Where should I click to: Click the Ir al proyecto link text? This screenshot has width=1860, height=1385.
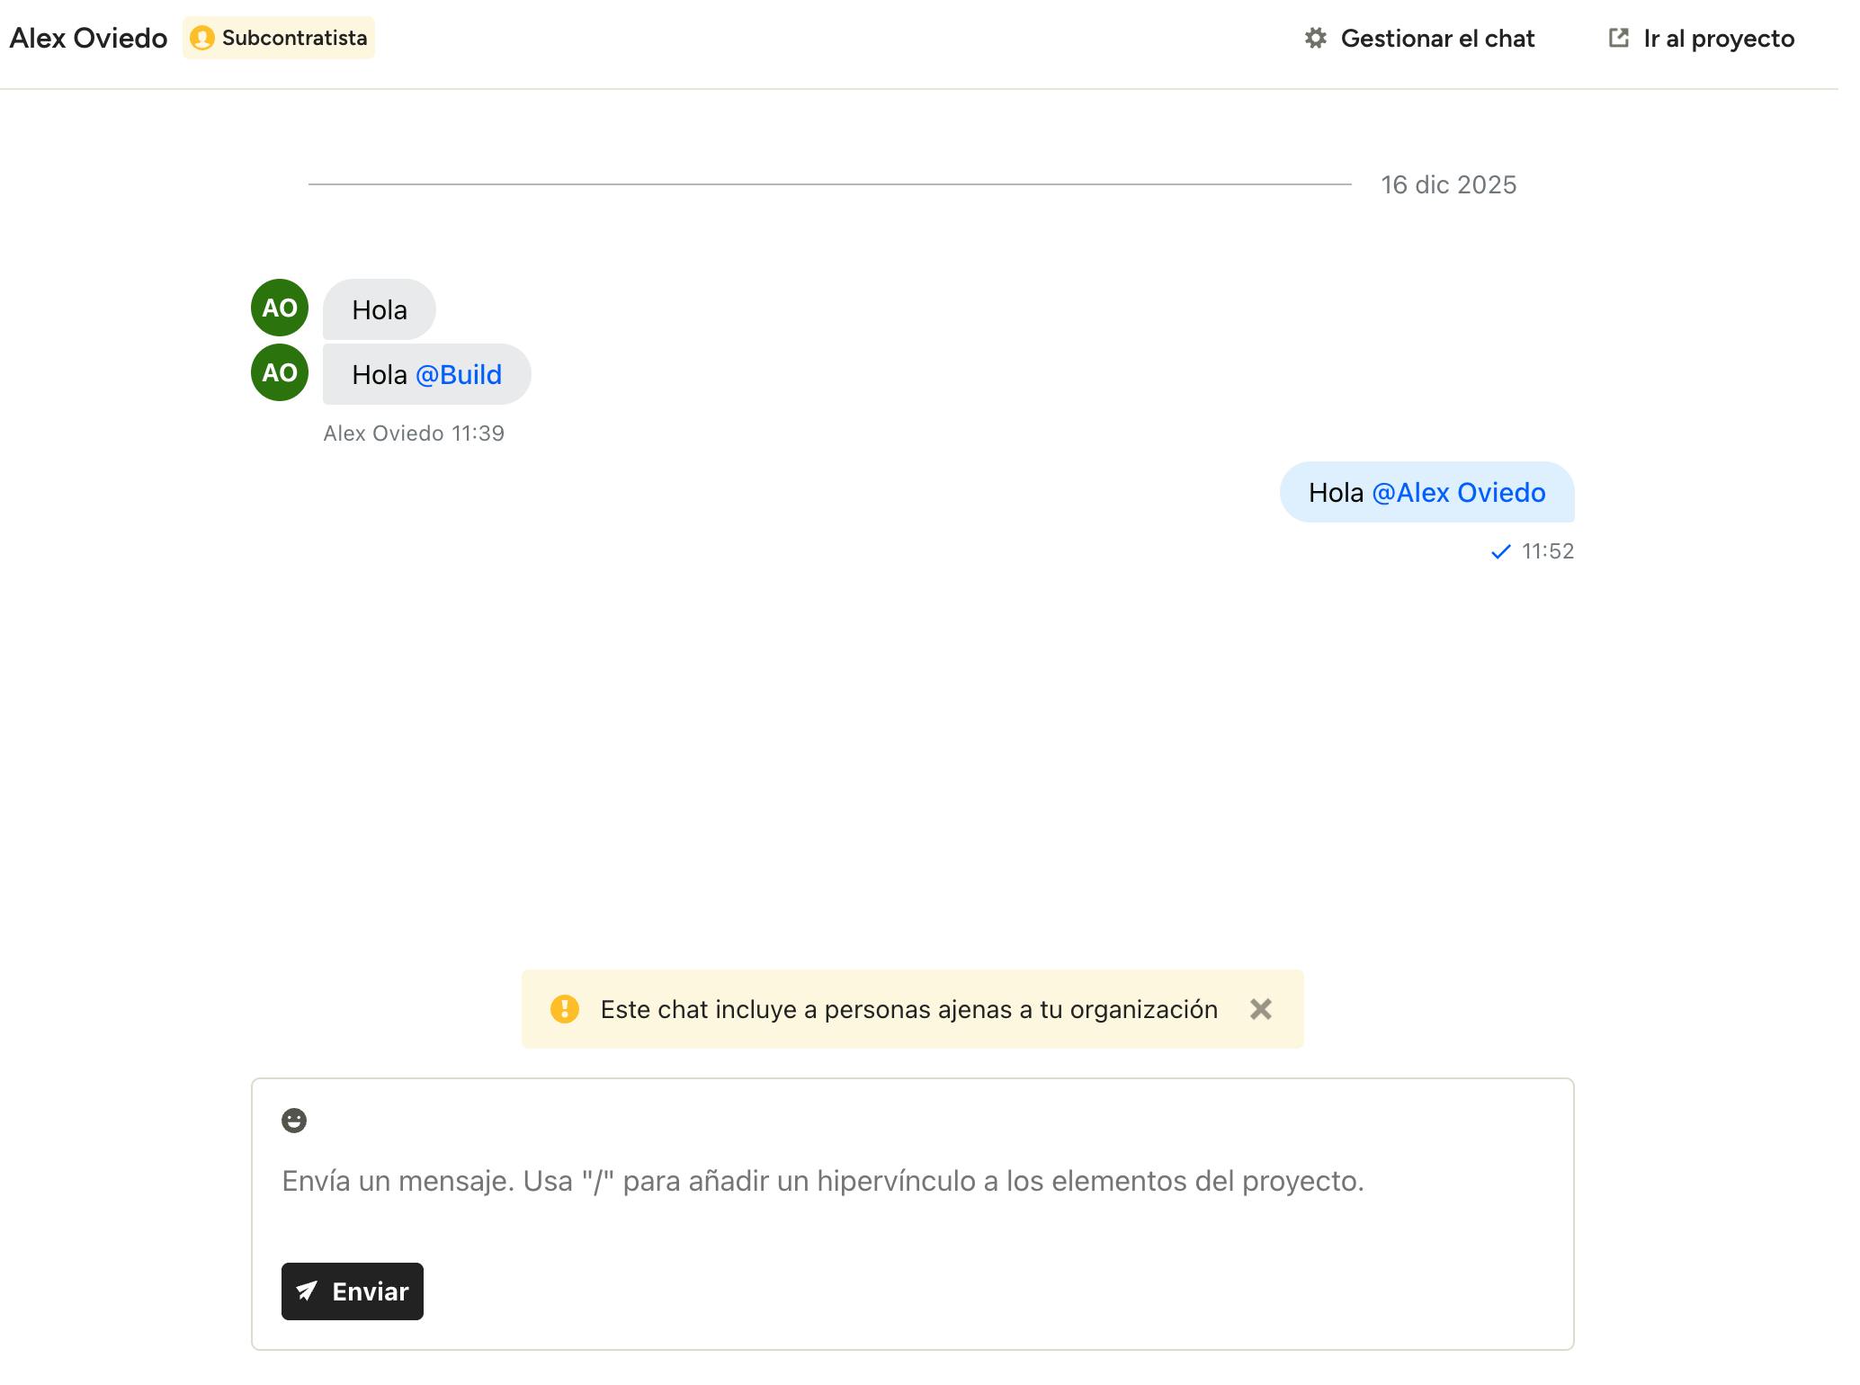1718,39
